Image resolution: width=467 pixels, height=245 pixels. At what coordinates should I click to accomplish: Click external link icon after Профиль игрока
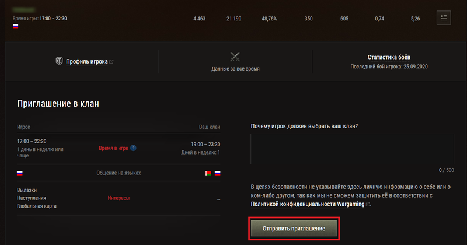(111, 61)
